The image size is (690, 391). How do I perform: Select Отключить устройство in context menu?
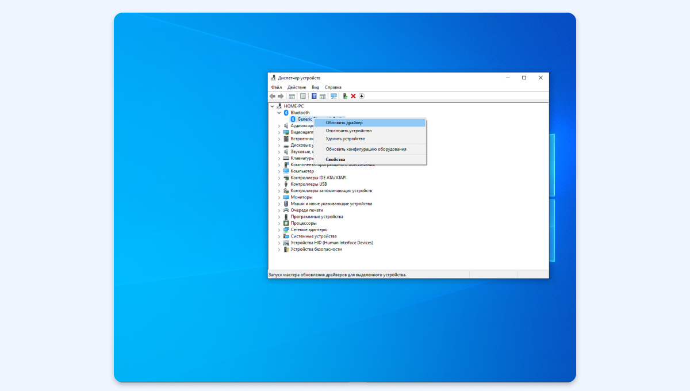(348, 131)
